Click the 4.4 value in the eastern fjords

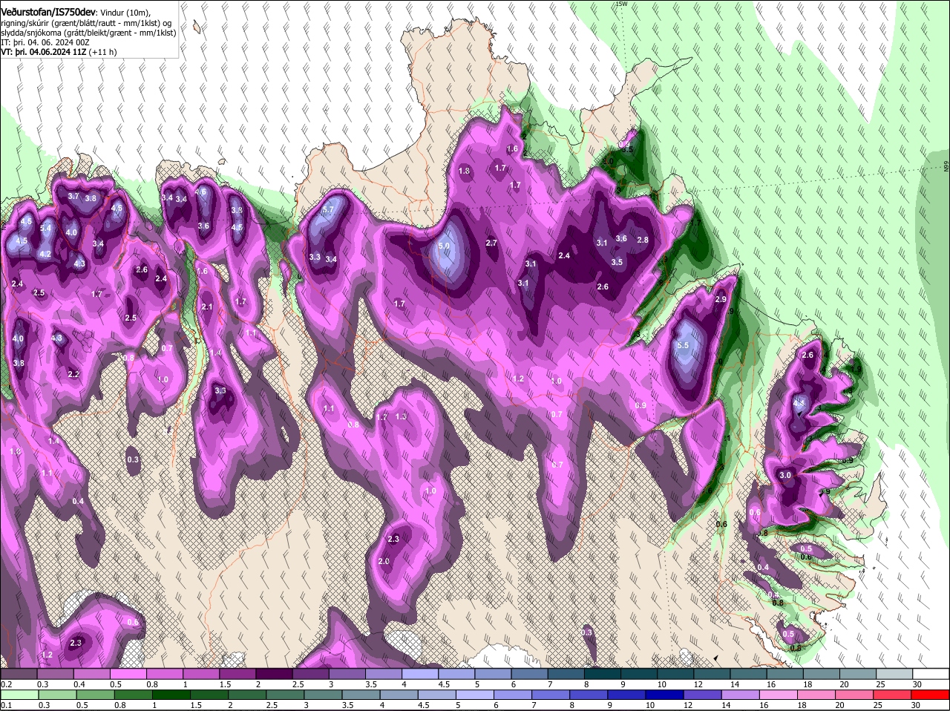point(799,403)
